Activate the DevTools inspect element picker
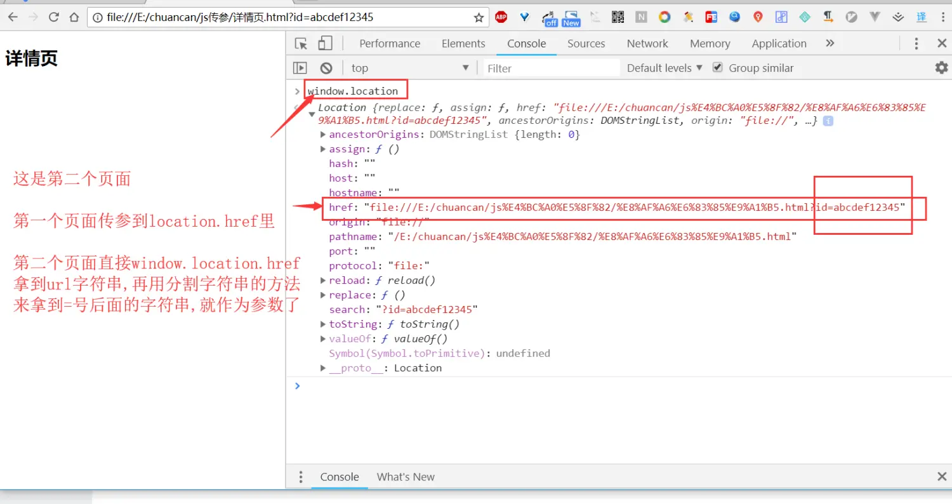The image size is (952, 504). 301,43
